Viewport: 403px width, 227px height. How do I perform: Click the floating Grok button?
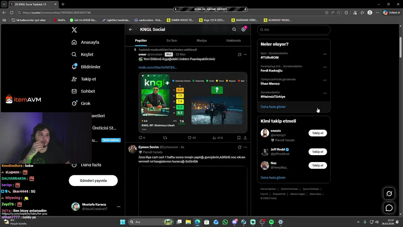point(389,194)
